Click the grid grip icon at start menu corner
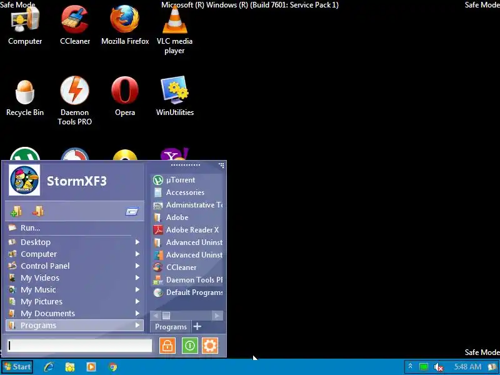Image resolution: width=500 pixels, height=375 pixels. [221, 165]
